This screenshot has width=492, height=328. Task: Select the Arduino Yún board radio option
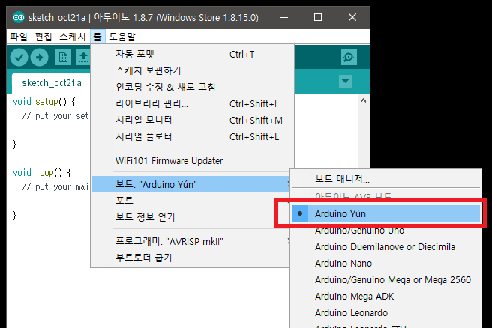[x=385, y=213]
